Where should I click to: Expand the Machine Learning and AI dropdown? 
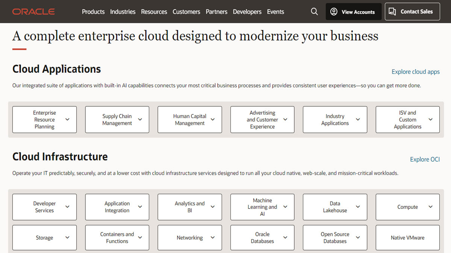[285, 207]
